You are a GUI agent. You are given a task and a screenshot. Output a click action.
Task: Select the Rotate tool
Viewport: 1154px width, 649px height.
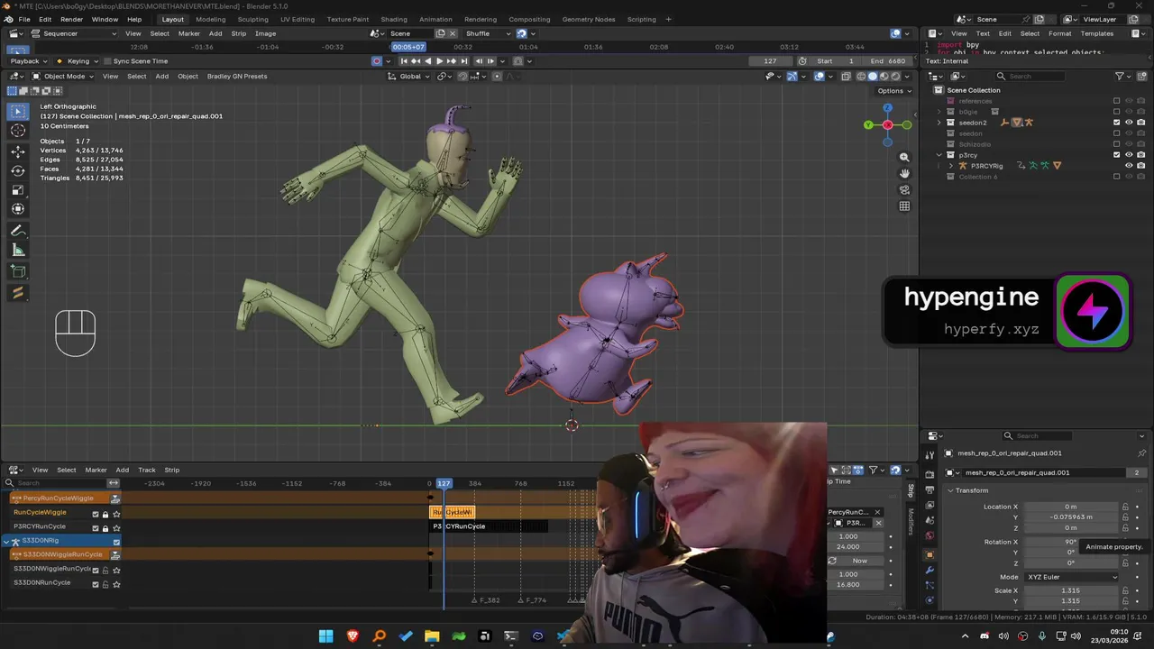[x=18, y=170]
